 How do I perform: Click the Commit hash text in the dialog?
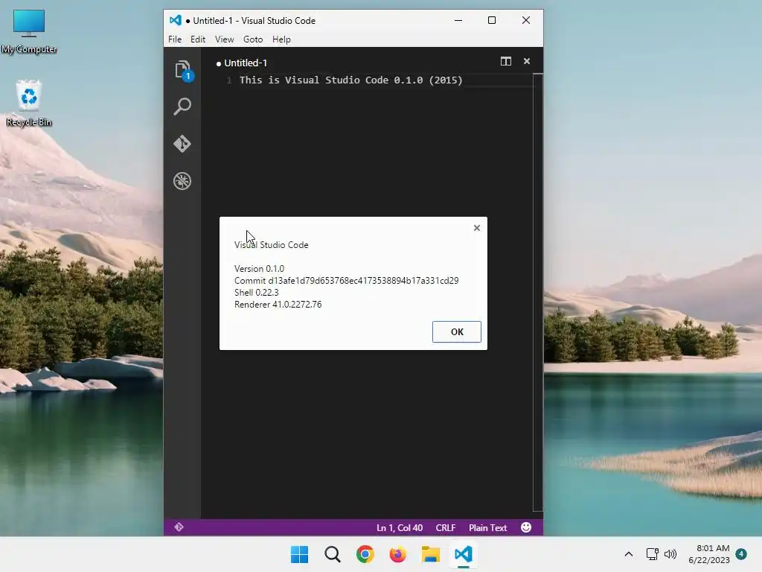pos(347,281)
